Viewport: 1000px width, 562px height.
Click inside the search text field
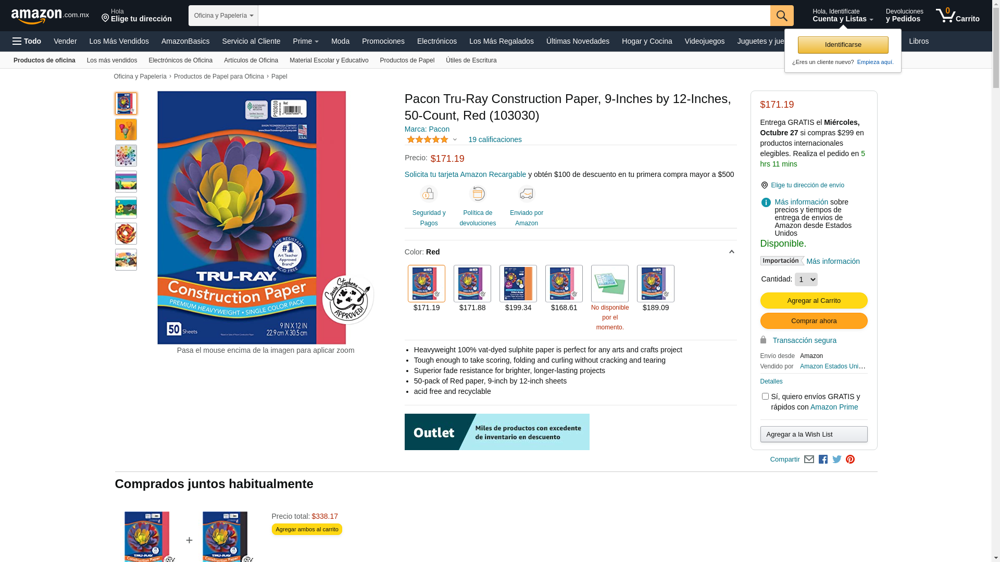pyautogui.click(x=514, y=16)
